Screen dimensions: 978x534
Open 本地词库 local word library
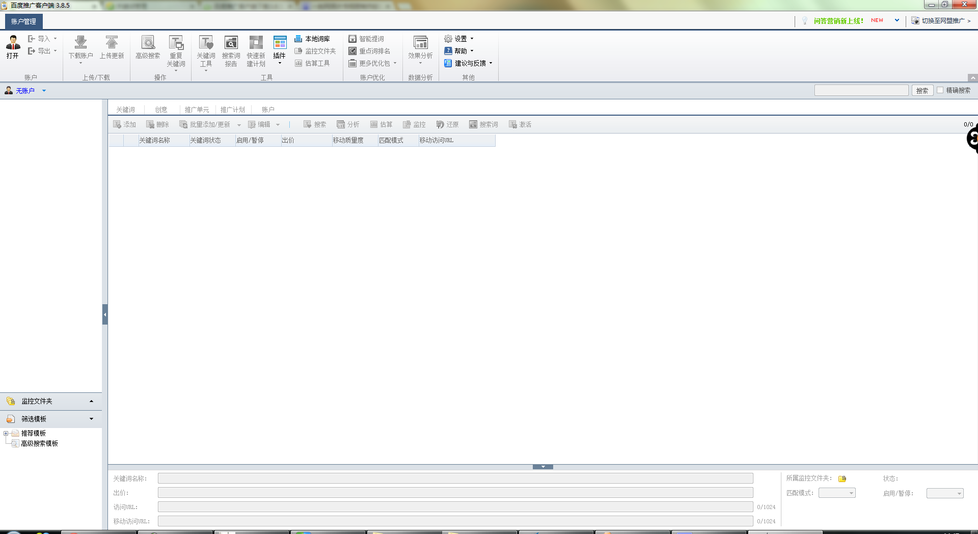pos(312,39)
